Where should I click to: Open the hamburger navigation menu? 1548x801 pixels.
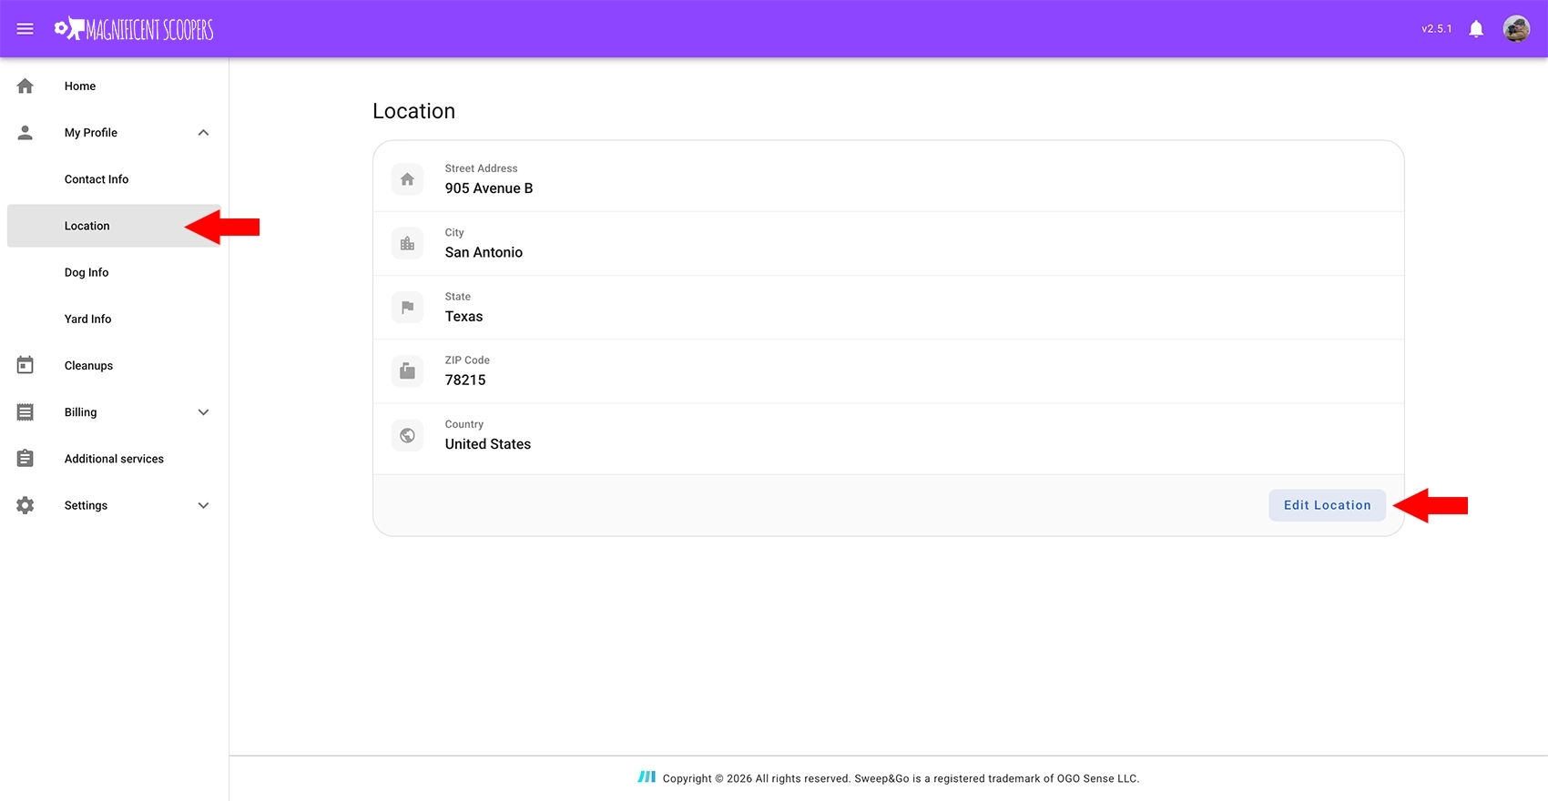[25, 29]
